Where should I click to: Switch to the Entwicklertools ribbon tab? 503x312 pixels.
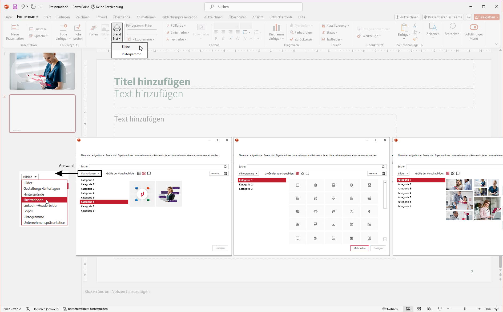pyautogui.click(x=281, y=17)
